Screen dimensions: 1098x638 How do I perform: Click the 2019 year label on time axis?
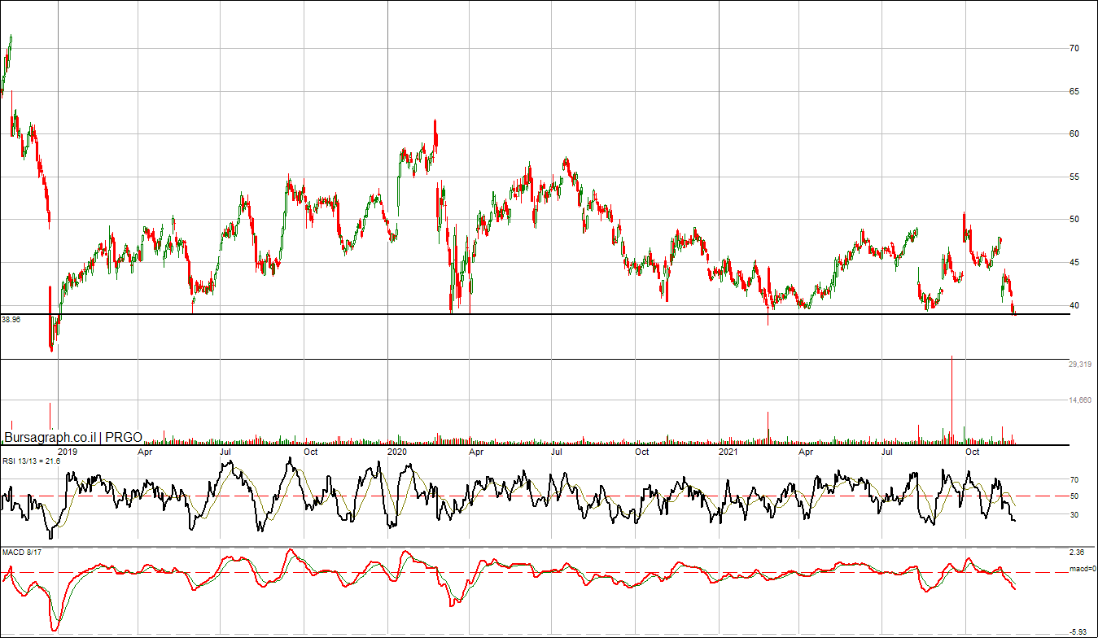click(x=68, y=451)
